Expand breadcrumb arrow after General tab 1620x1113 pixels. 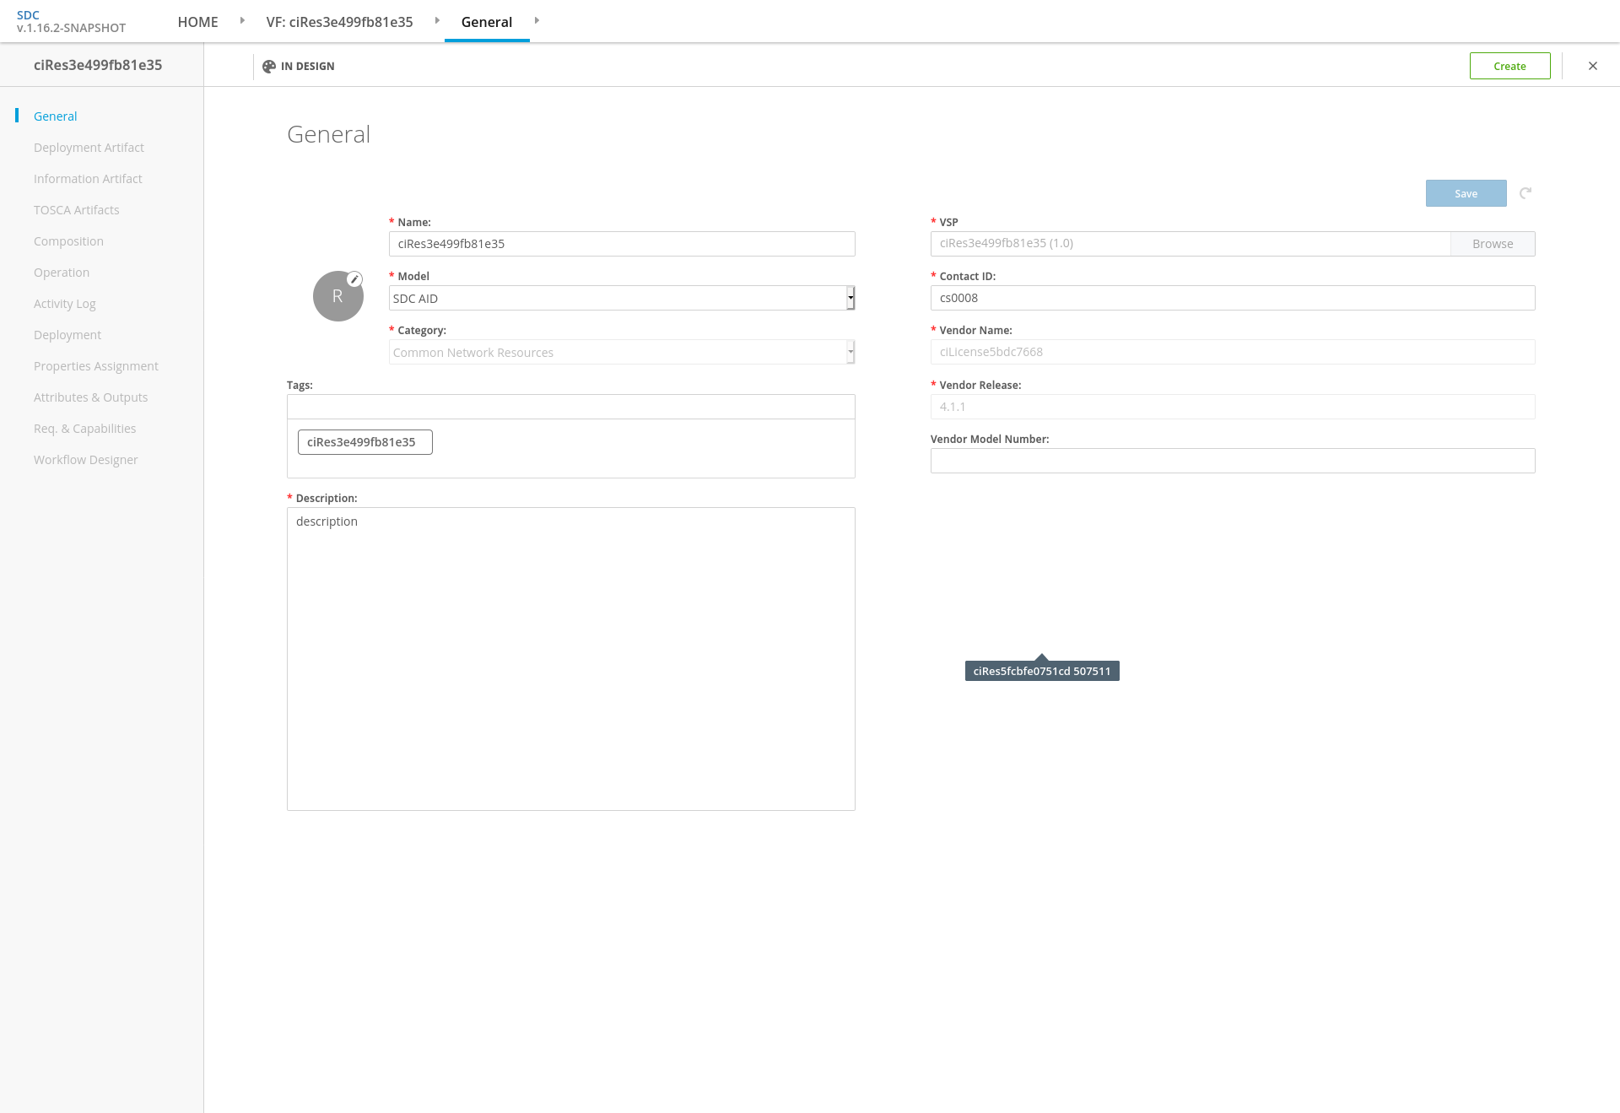pyautogui.click(x=537, y=20)
